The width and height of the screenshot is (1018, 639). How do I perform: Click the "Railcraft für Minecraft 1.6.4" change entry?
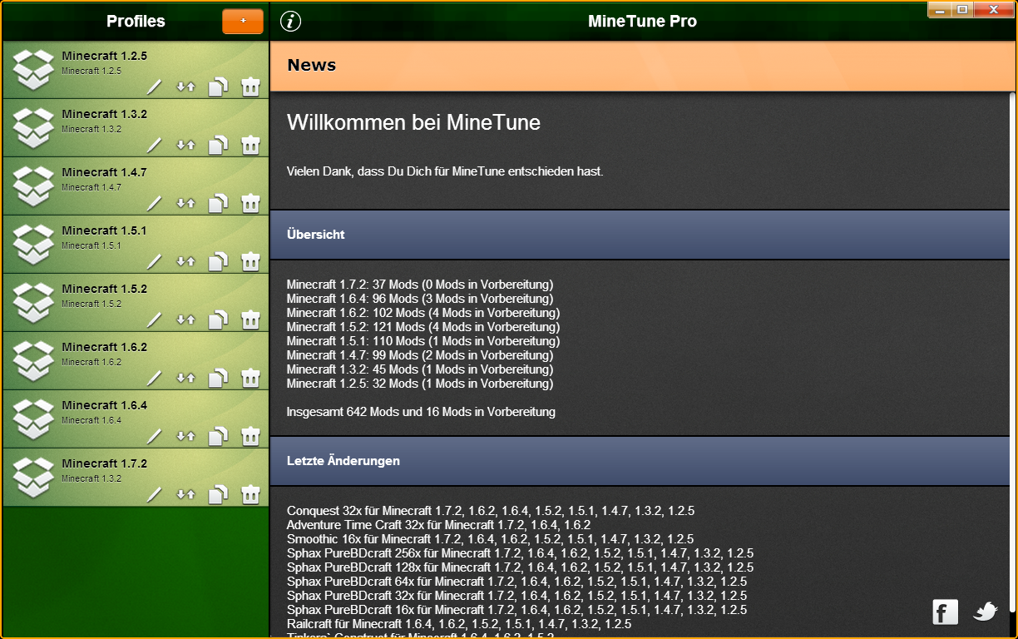click(459, 624)
